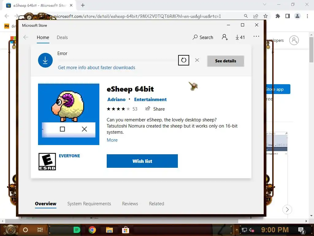The height and width of the screenshot is (236, 314).
Task: Select the System Requirements tab
Action: tap(89, 204)
